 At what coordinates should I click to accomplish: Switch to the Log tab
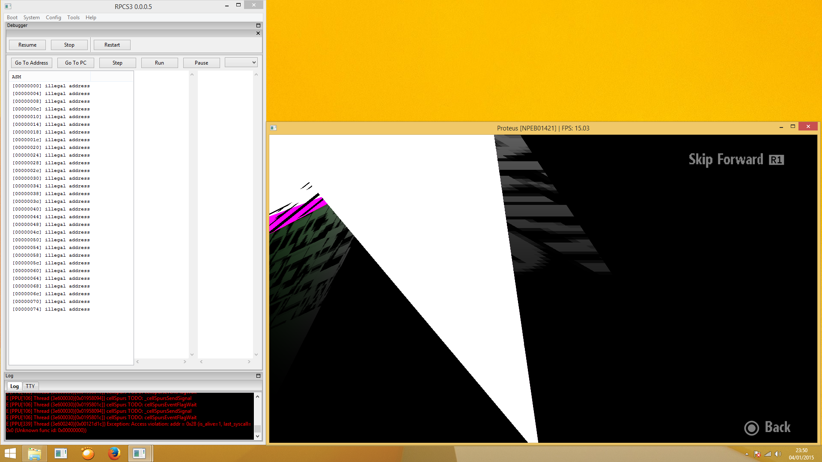[x=15, y=386]
